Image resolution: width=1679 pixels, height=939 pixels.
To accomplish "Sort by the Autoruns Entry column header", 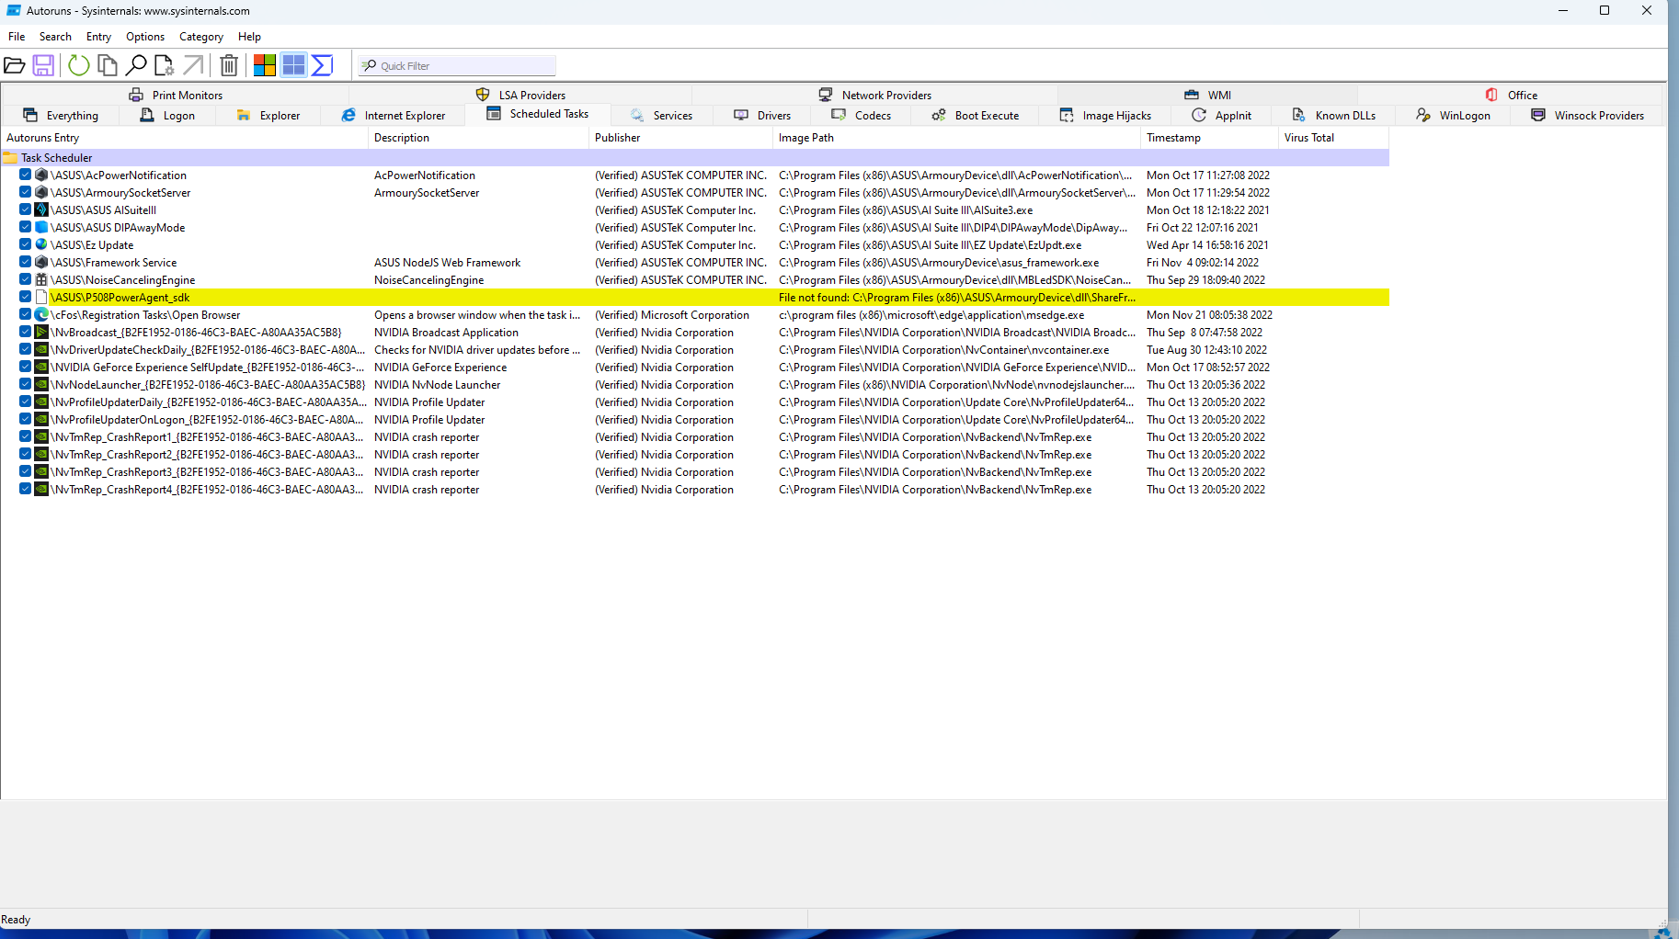I will (x=184, y=138).
